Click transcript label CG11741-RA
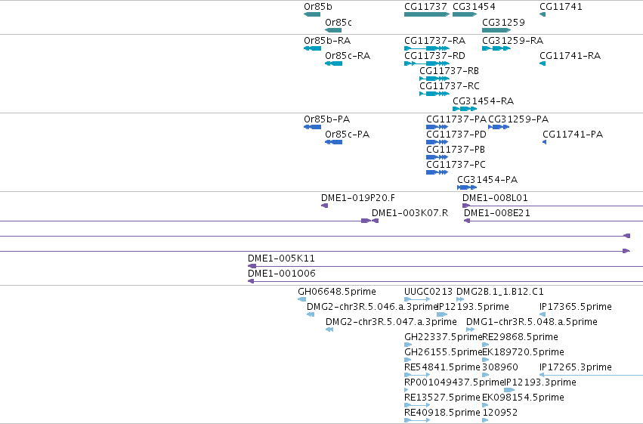The width and height of the screenshot is (643, 424). [570, 56]
